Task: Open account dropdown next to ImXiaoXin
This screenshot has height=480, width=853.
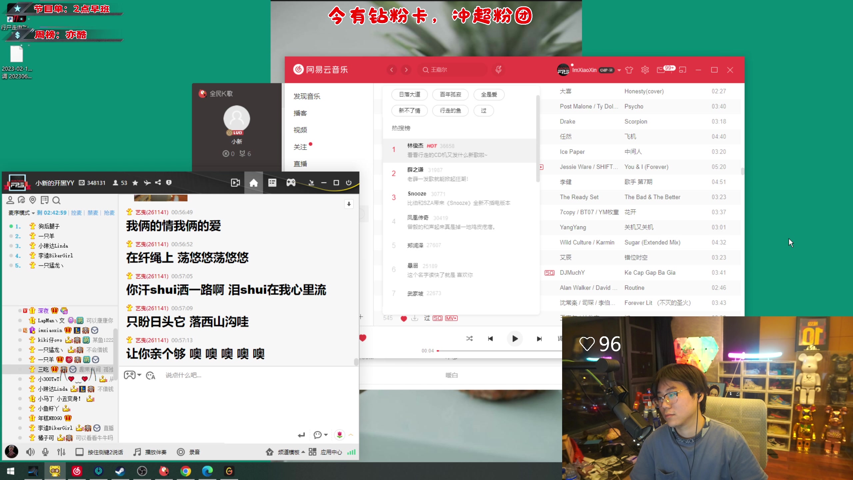Action: [619, 70]
